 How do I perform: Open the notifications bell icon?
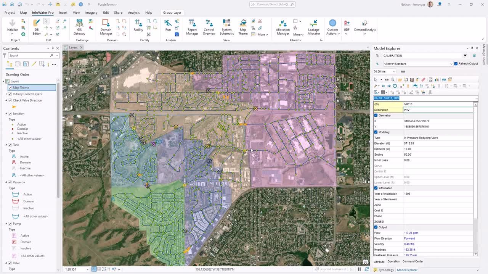point(439,4)
